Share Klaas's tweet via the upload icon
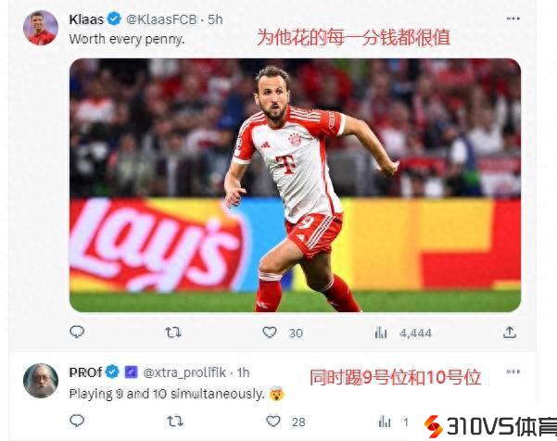Screen dimensions: 557x441 pyautogui.click(x=510, y=333)
